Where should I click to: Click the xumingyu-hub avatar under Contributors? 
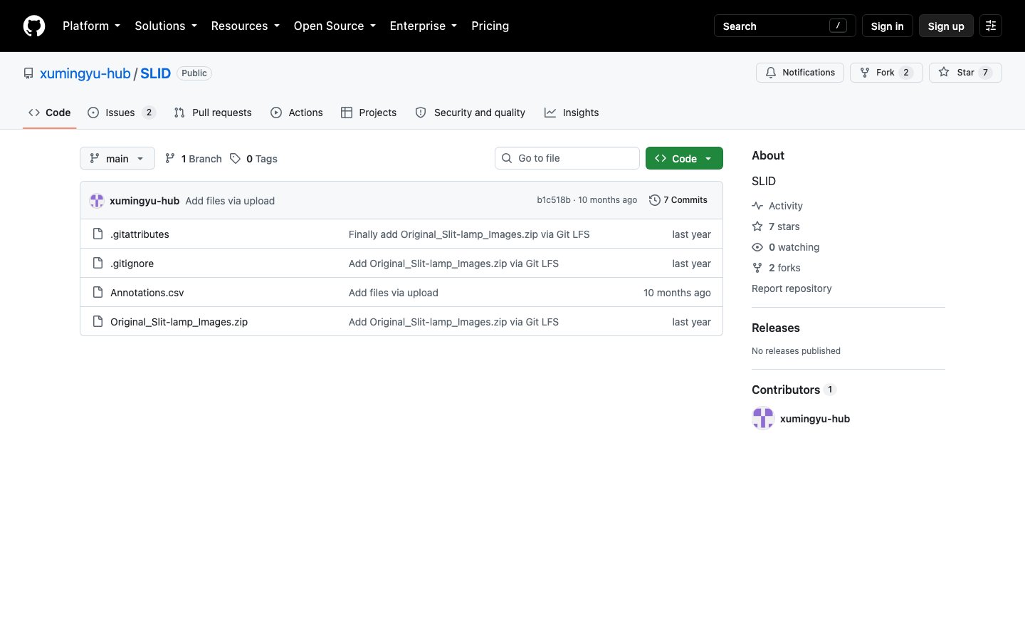763,418
